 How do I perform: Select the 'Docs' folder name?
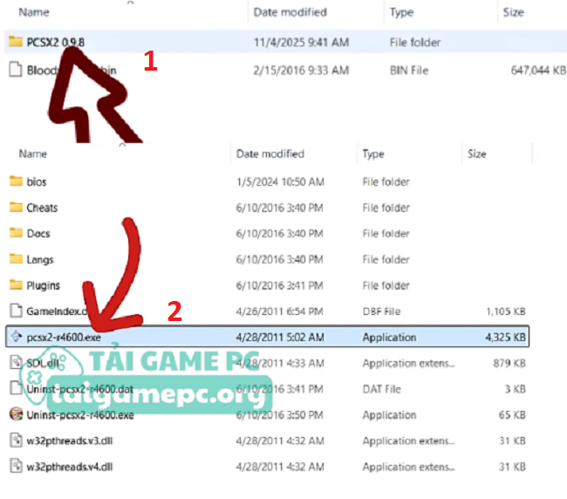tap(38, 233)
